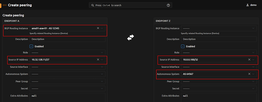Click the Endpoint Z Description input field
262x102 pixels.
coord(219,39)
